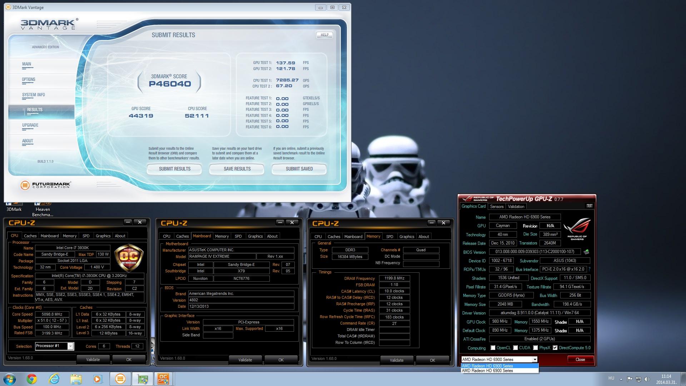686x386 pixels.
Task: Enable the OpenCL checkbox in GPU-Z
Action: 493,348
